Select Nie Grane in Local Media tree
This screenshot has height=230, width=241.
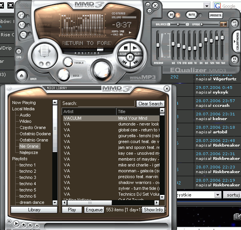(29, 146)
